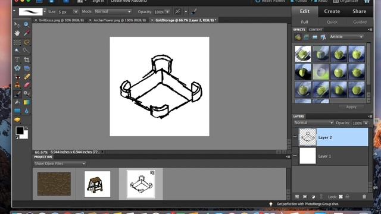Click the Filters icon in Effects panel
The height and width of the screenshot is (214, 381).
(x=298, y=37)
